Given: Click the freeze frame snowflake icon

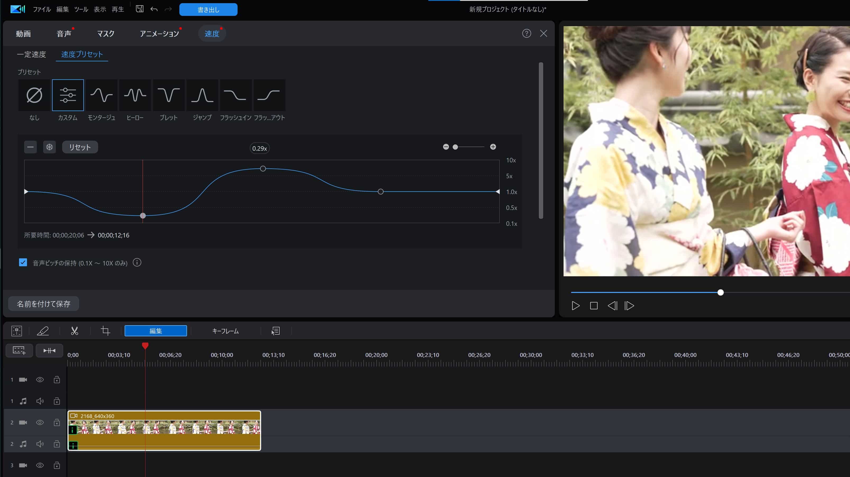Looking at the screenshot, I should (x=49, y=147).
